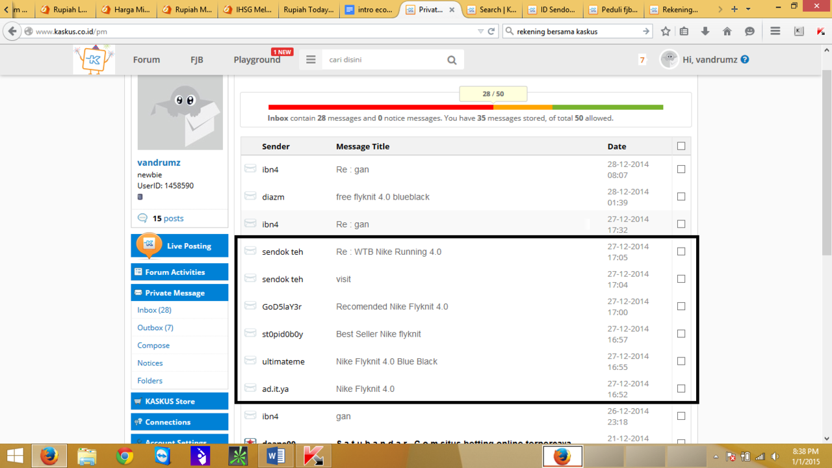
Task: Tick the checkbox for ad.it.ya's message
Action: coord(681,388)
